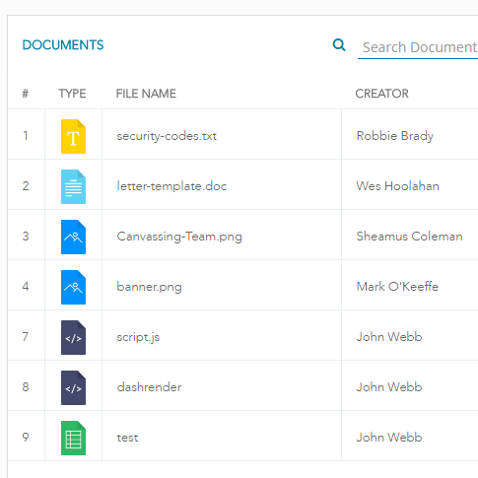
Task: Click the code file icon for dashrender
Action: 73,387
